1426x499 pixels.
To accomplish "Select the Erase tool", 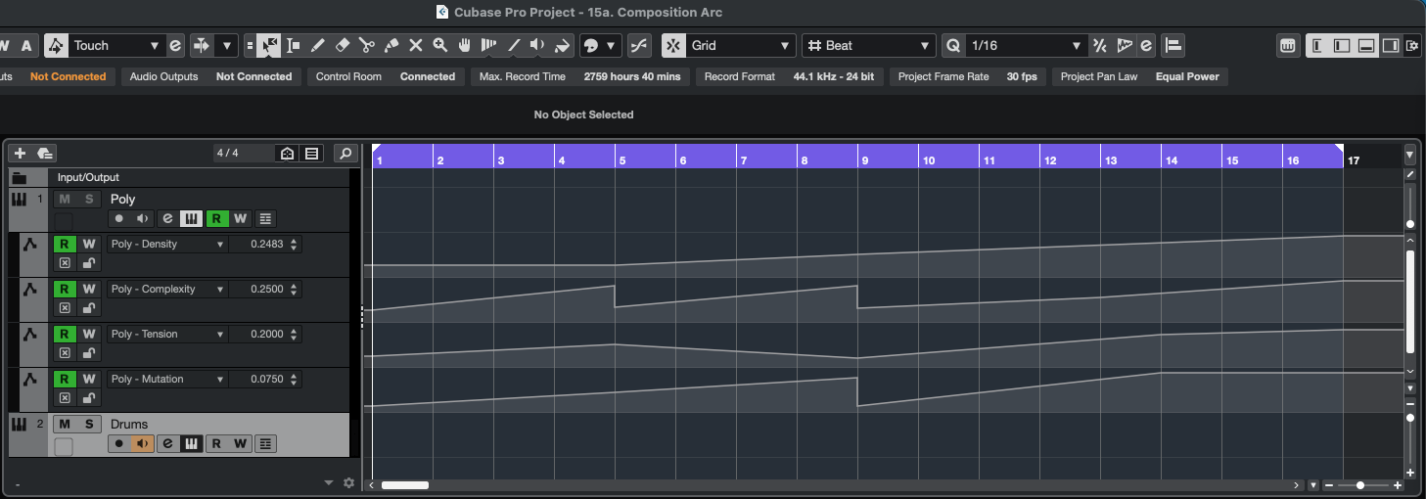I will click(x=343, y=45).
